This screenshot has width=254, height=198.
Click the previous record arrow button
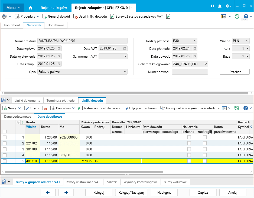(48, 193)
